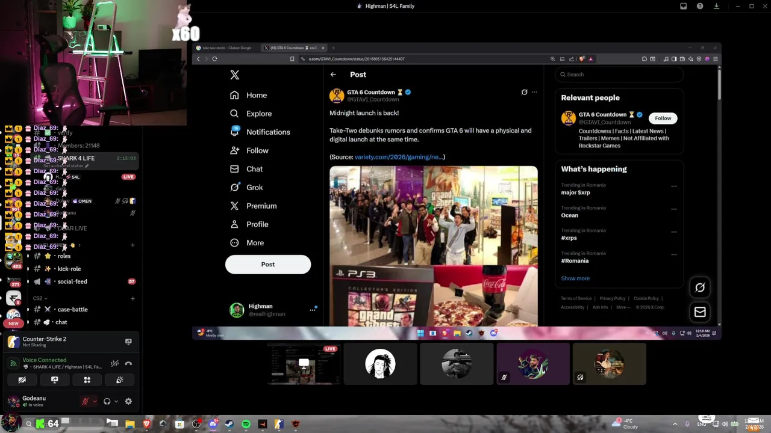Open options for the '#Romania' trend
This screenshot has height=433, width=771.
pos(674,254)
